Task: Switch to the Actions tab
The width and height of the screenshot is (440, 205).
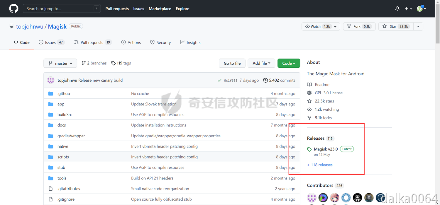Action: (x=131, y=42)
